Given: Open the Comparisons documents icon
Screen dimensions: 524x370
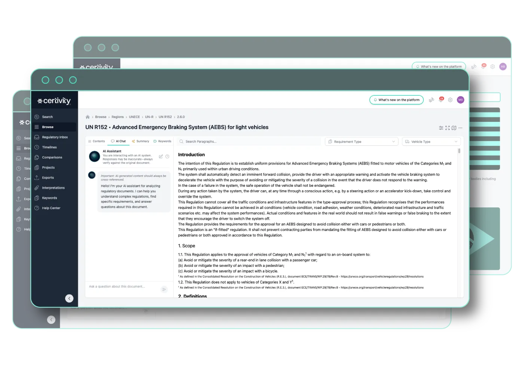Looking at the screenshot, I should (37, 157).
